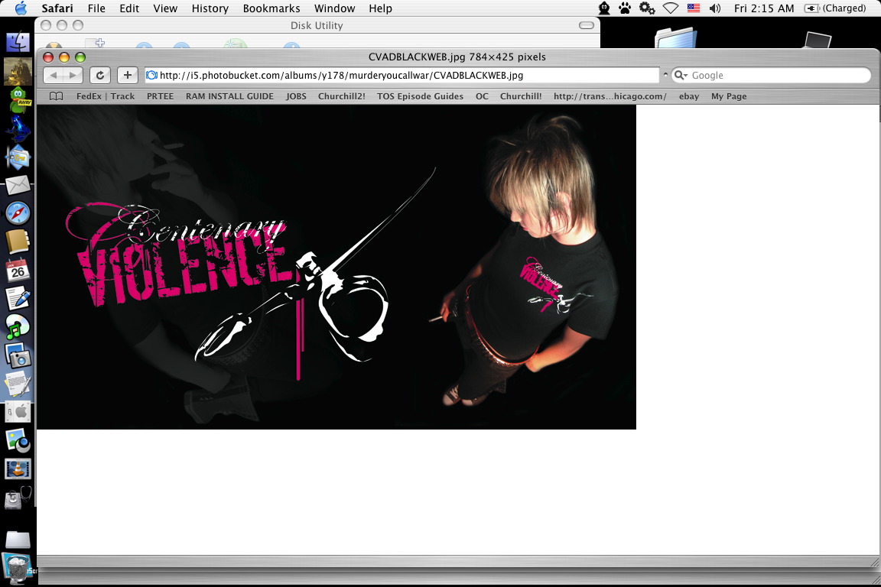Click the hooded figure menu bar icon

604,8
